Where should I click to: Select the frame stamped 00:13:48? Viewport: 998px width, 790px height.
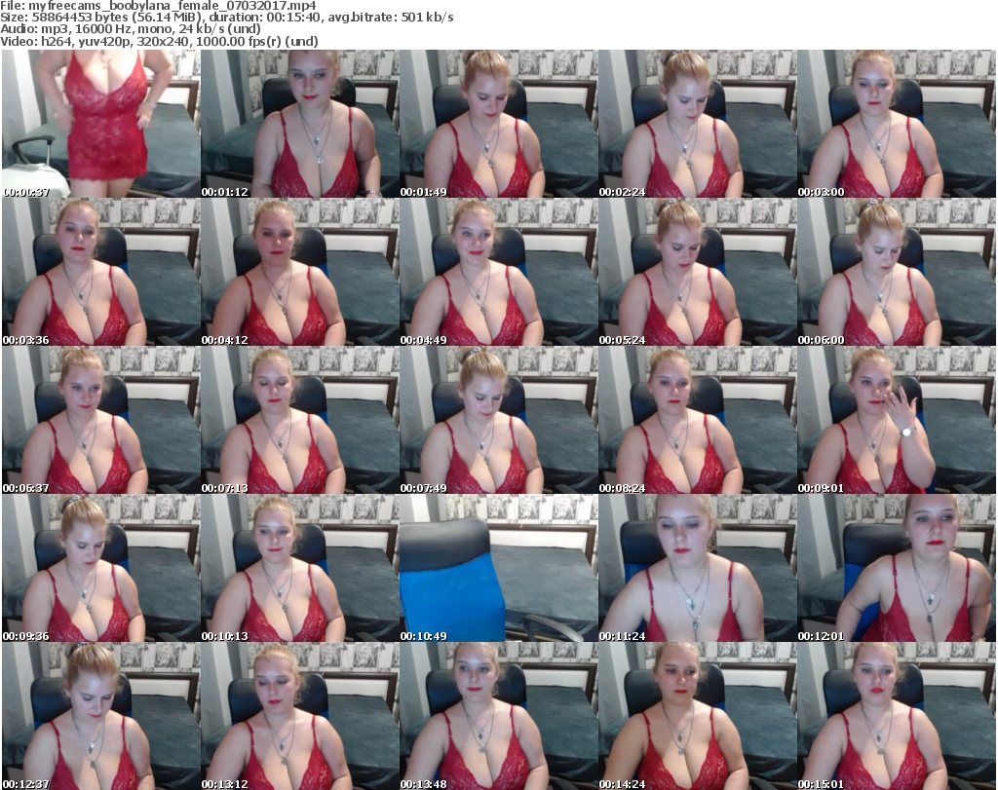tap(498, 716)
